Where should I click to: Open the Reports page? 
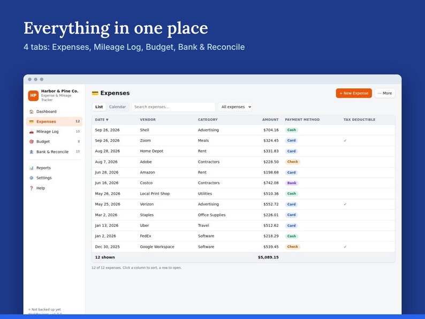[54, 168]
